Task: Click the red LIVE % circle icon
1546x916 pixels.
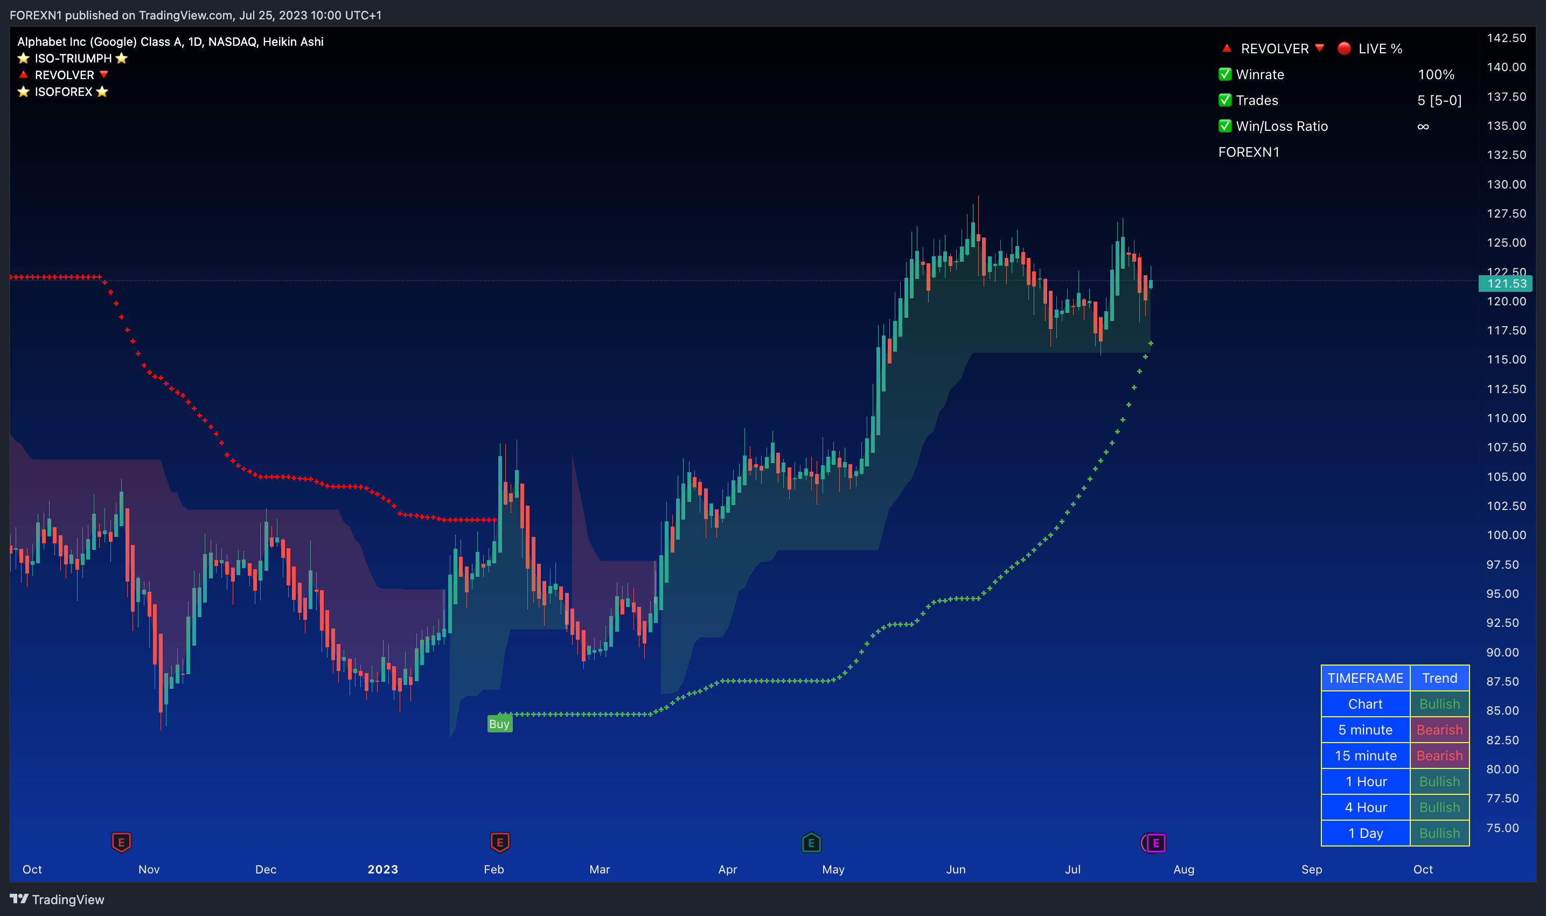Action: tap(1343, 48)
